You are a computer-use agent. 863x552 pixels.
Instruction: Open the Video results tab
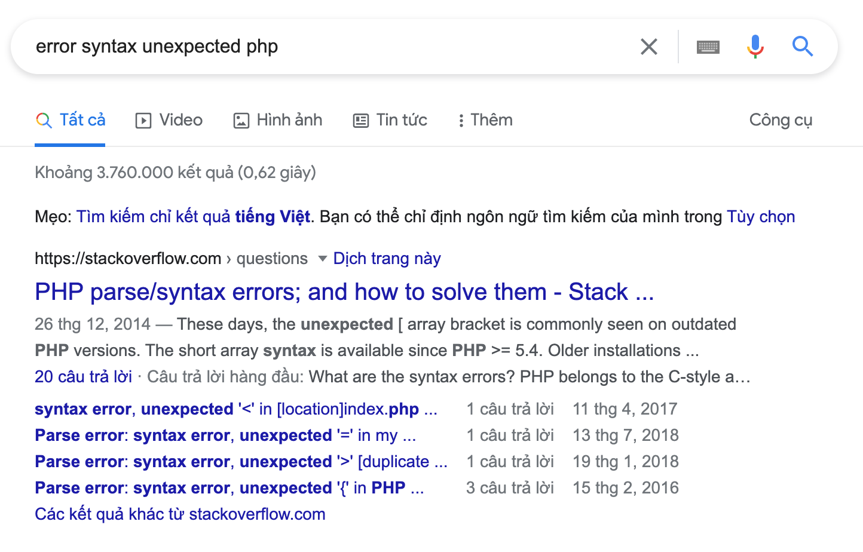tap(169, 120)
